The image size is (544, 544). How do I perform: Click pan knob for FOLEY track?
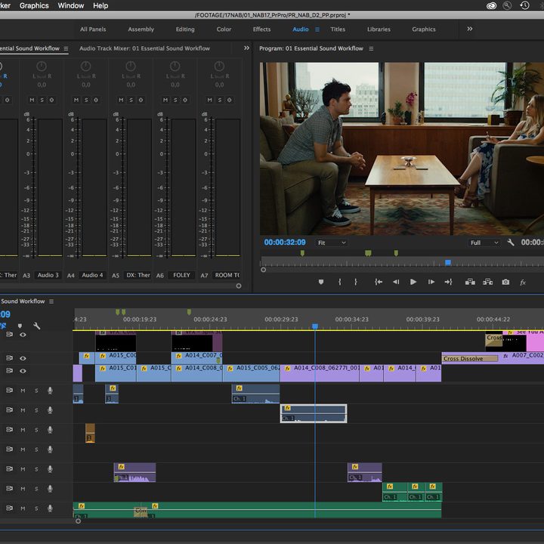click(175, 66)
